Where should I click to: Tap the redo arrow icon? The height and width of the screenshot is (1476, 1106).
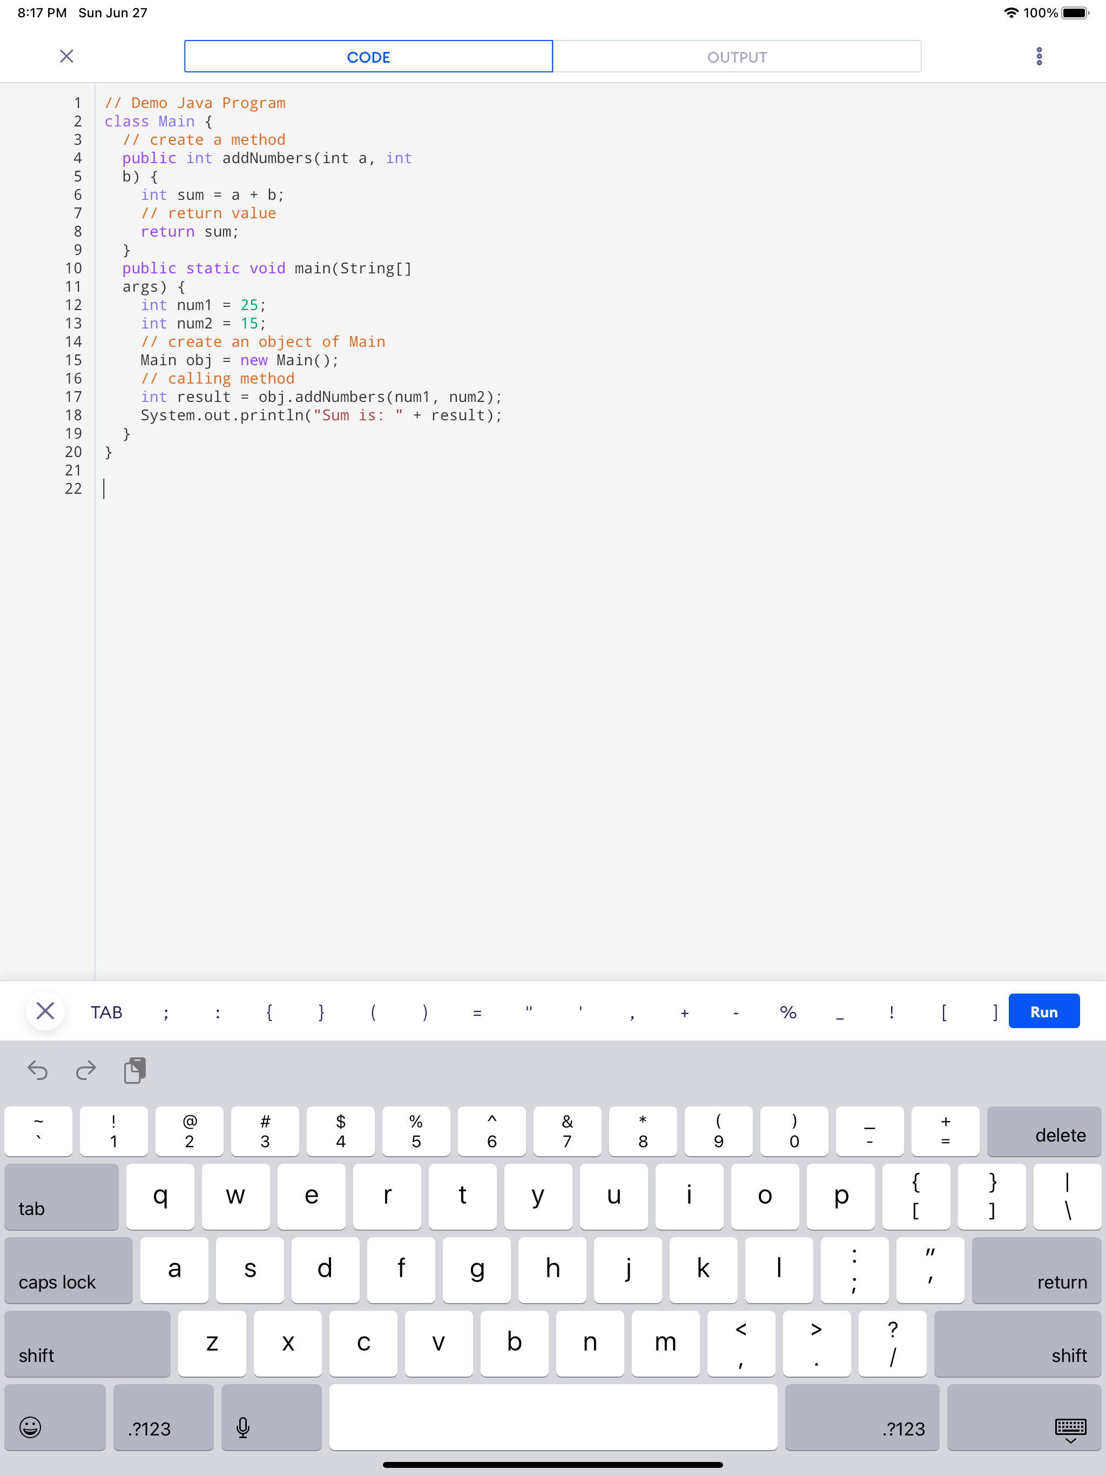(86, 1071)
